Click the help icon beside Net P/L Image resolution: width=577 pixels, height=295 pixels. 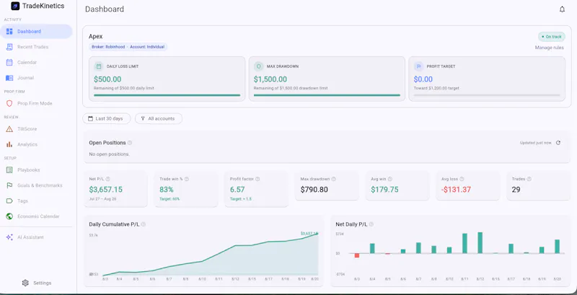click(107, 179)
